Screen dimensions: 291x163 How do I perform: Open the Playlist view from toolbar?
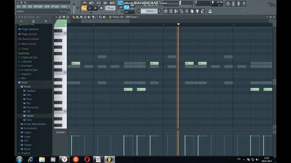coord(166,11)
